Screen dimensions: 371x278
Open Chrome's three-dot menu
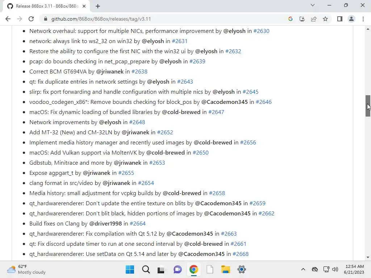click(x=363, y=19)
